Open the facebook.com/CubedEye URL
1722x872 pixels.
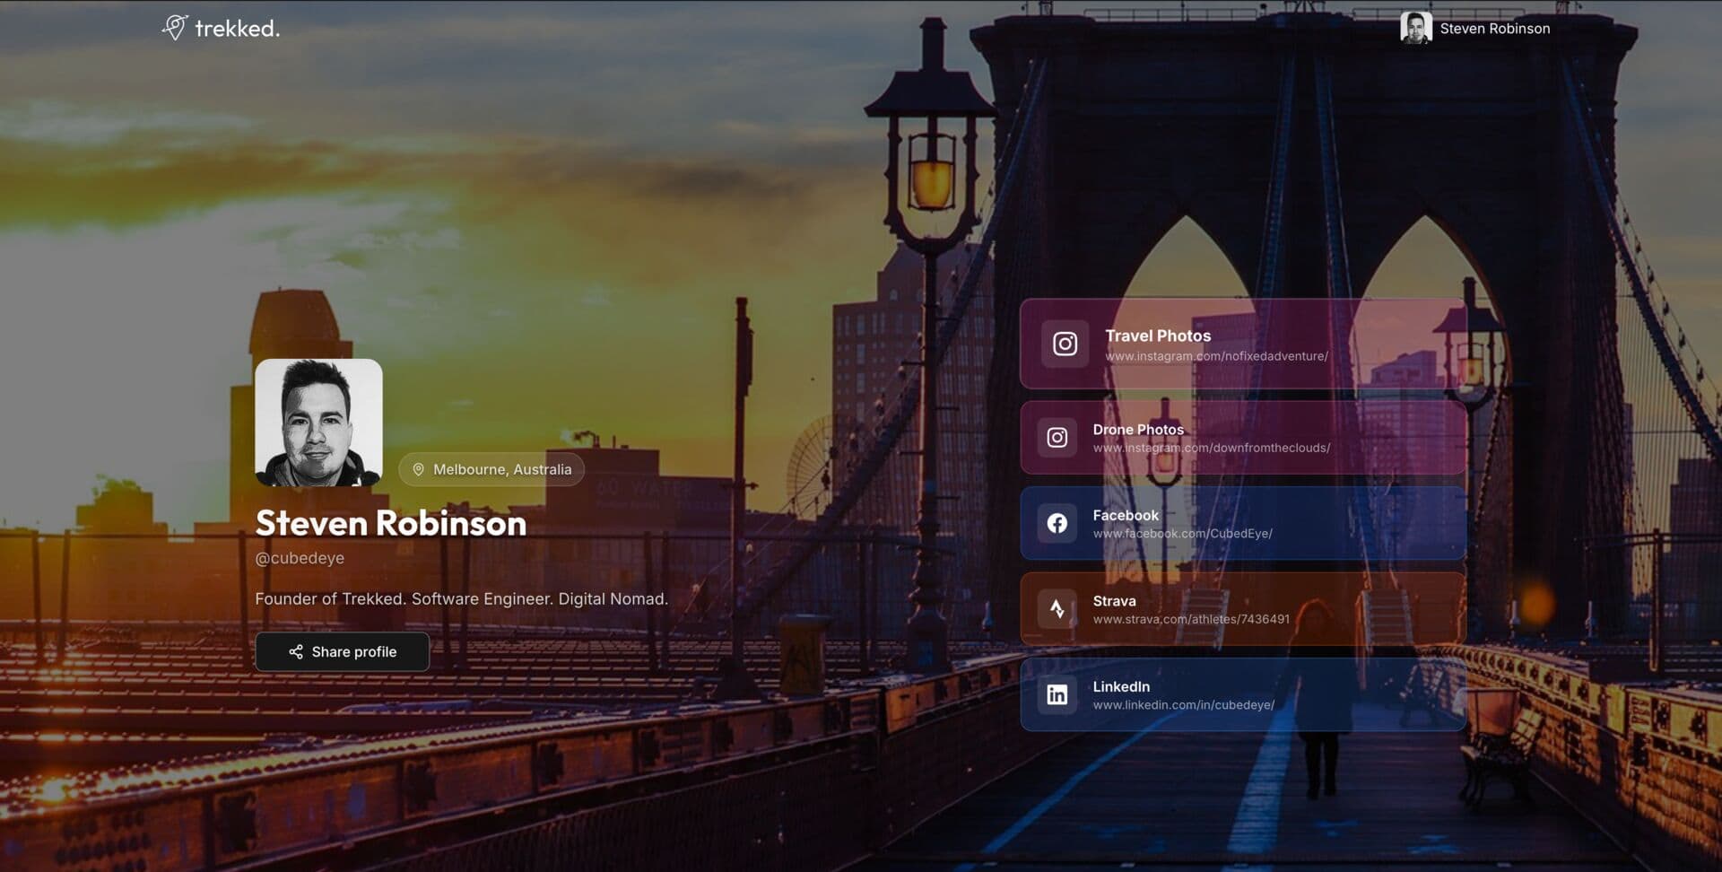pyautogui.click(x=1182, y=534)
